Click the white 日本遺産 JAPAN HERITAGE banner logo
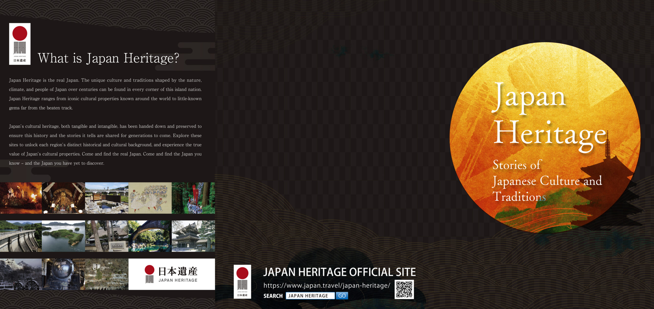The height and width of the screenshot is (309, 654). pos(171,274)
